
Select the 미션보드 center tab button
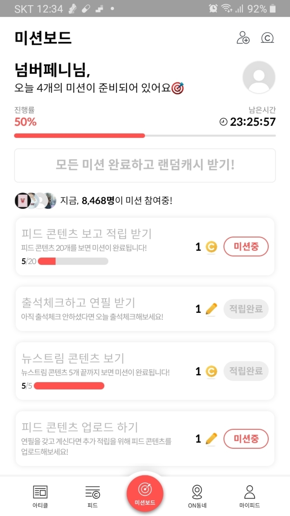pos(145,494)
